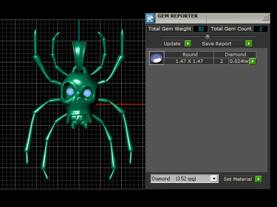Select the right eye gem on skull
This screenshot has width=277, height=207.
(87, 93)
